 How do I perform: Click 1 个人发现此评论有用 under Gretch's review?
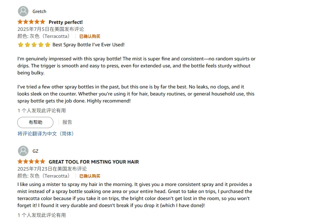tap(41, 110)
